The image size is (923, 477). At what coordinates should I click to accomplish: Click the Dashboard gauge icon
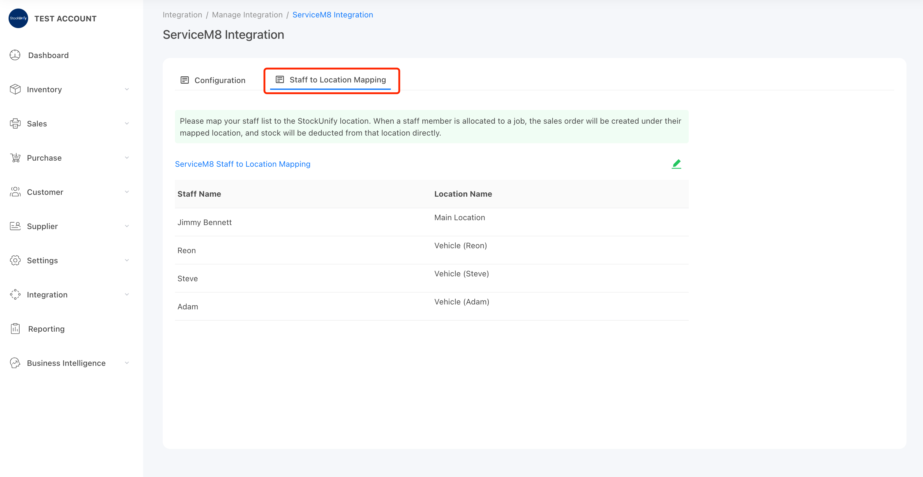point(15,55)
